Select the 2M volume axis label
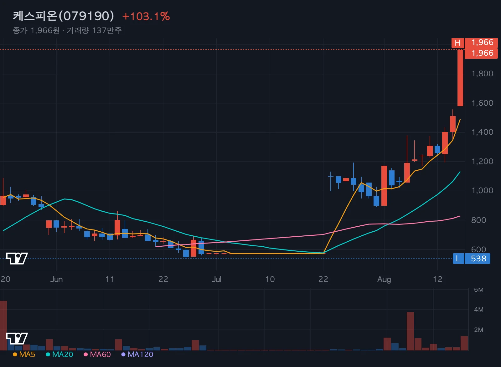Screen dimensions: 501x367 point(479,330)
